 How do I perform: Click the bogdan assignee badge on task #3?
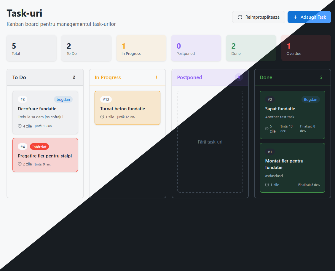(x=63, y=99)
